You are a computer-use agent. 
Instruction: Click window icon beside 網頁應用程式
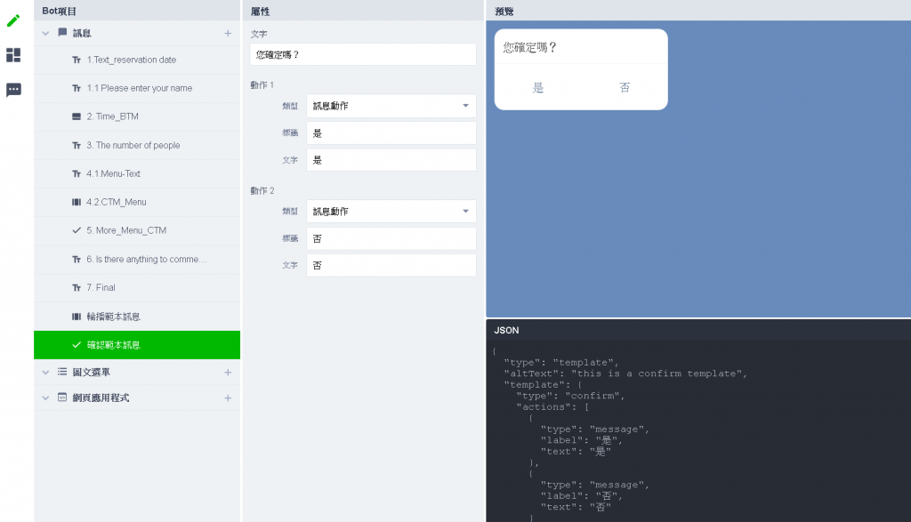[x=62, y=398]
